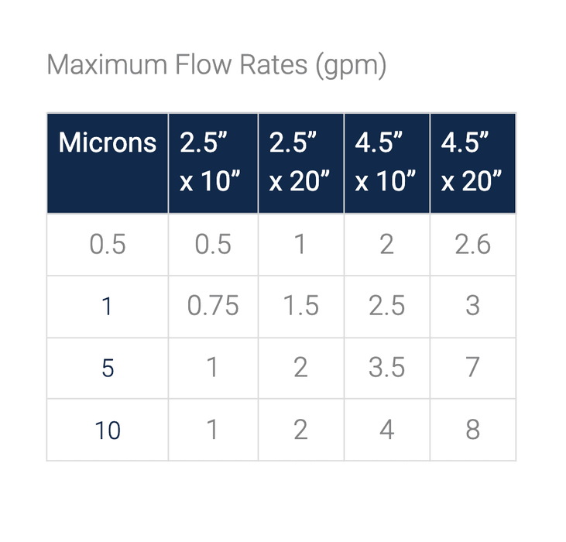
Task: Select the 2.6 flow rate cell
Action: coord(472,245)
